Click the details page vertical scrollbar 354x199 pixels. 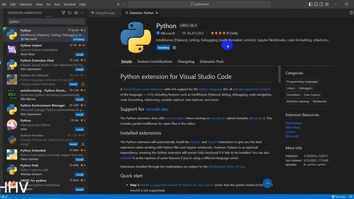279,74
